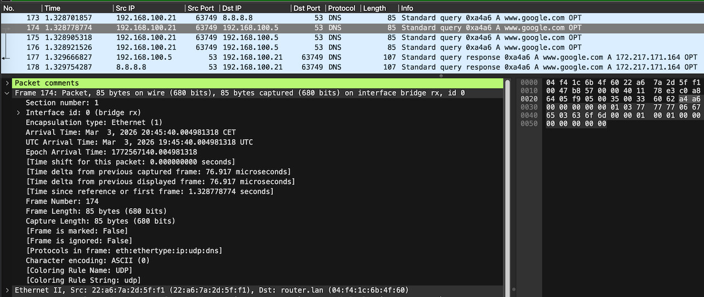The height and width of the screenshot is (297, 704).
Task: Select the Epoch Arrival Time field
Action: [x=111, y=152]
